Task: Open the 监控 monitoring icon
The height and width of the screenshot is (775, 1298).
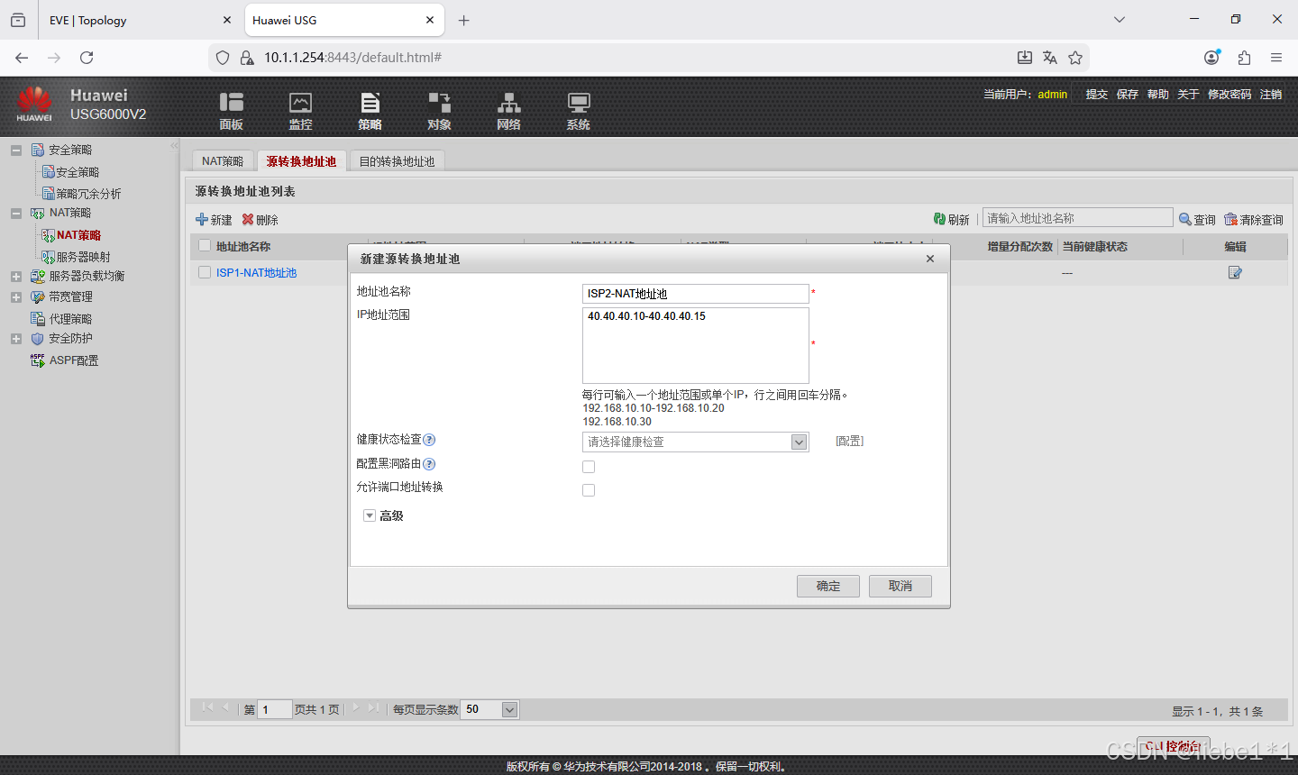Action: pyautogui.click(x=300, y=111)
